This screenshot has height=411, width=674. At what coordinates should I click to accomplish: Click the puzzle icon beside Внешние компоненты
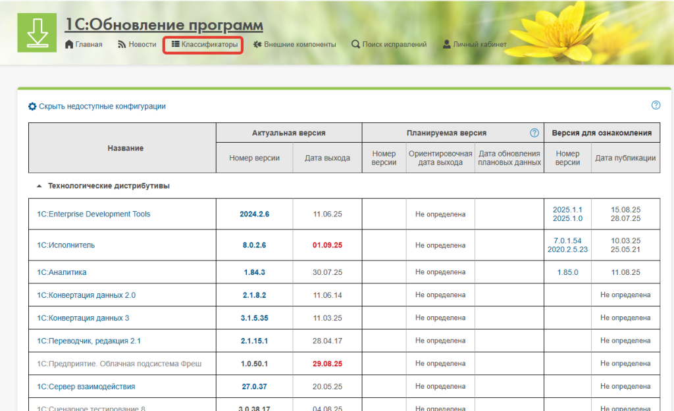(257, 45)
